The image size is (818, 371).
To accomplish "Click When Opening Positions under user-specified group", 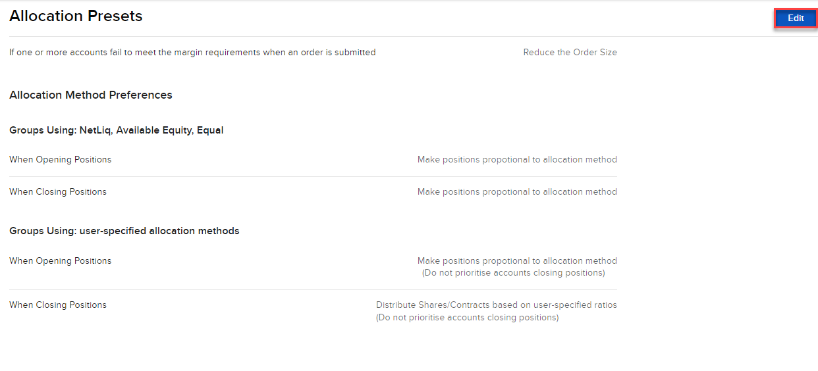I will (61, 261).
